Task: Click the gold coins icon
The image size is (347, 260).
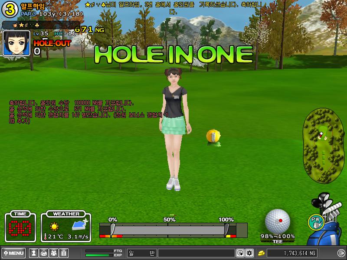Action: pyautogui.click(x=262, y=253)
